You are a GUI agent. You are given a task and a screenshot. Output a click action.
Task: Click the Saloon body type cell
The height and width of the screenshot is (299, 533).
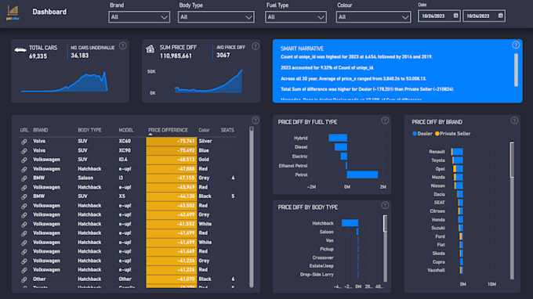[85, 178]
